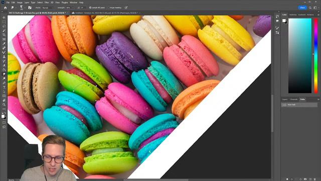Select the Gradient tool
The height and width of the screenshot is (181, 321).
coord(4,70)
